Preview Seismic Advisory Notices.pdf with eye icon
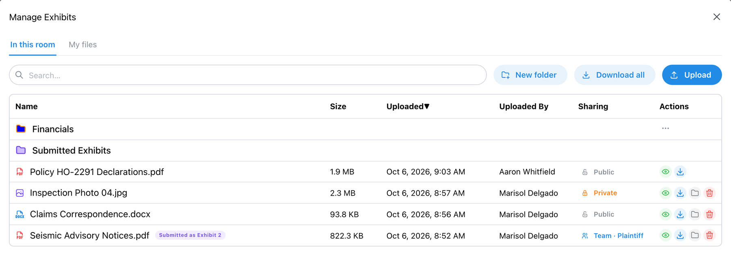Screen dimensions: 731x256 (665, 235)
